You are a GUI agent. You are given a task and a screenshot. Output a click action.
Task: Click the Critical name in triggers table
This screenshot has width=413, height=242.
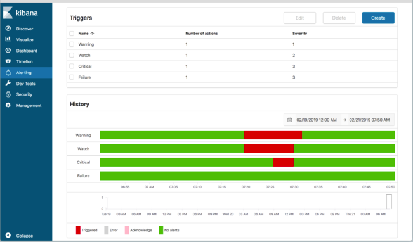(85, 67)
